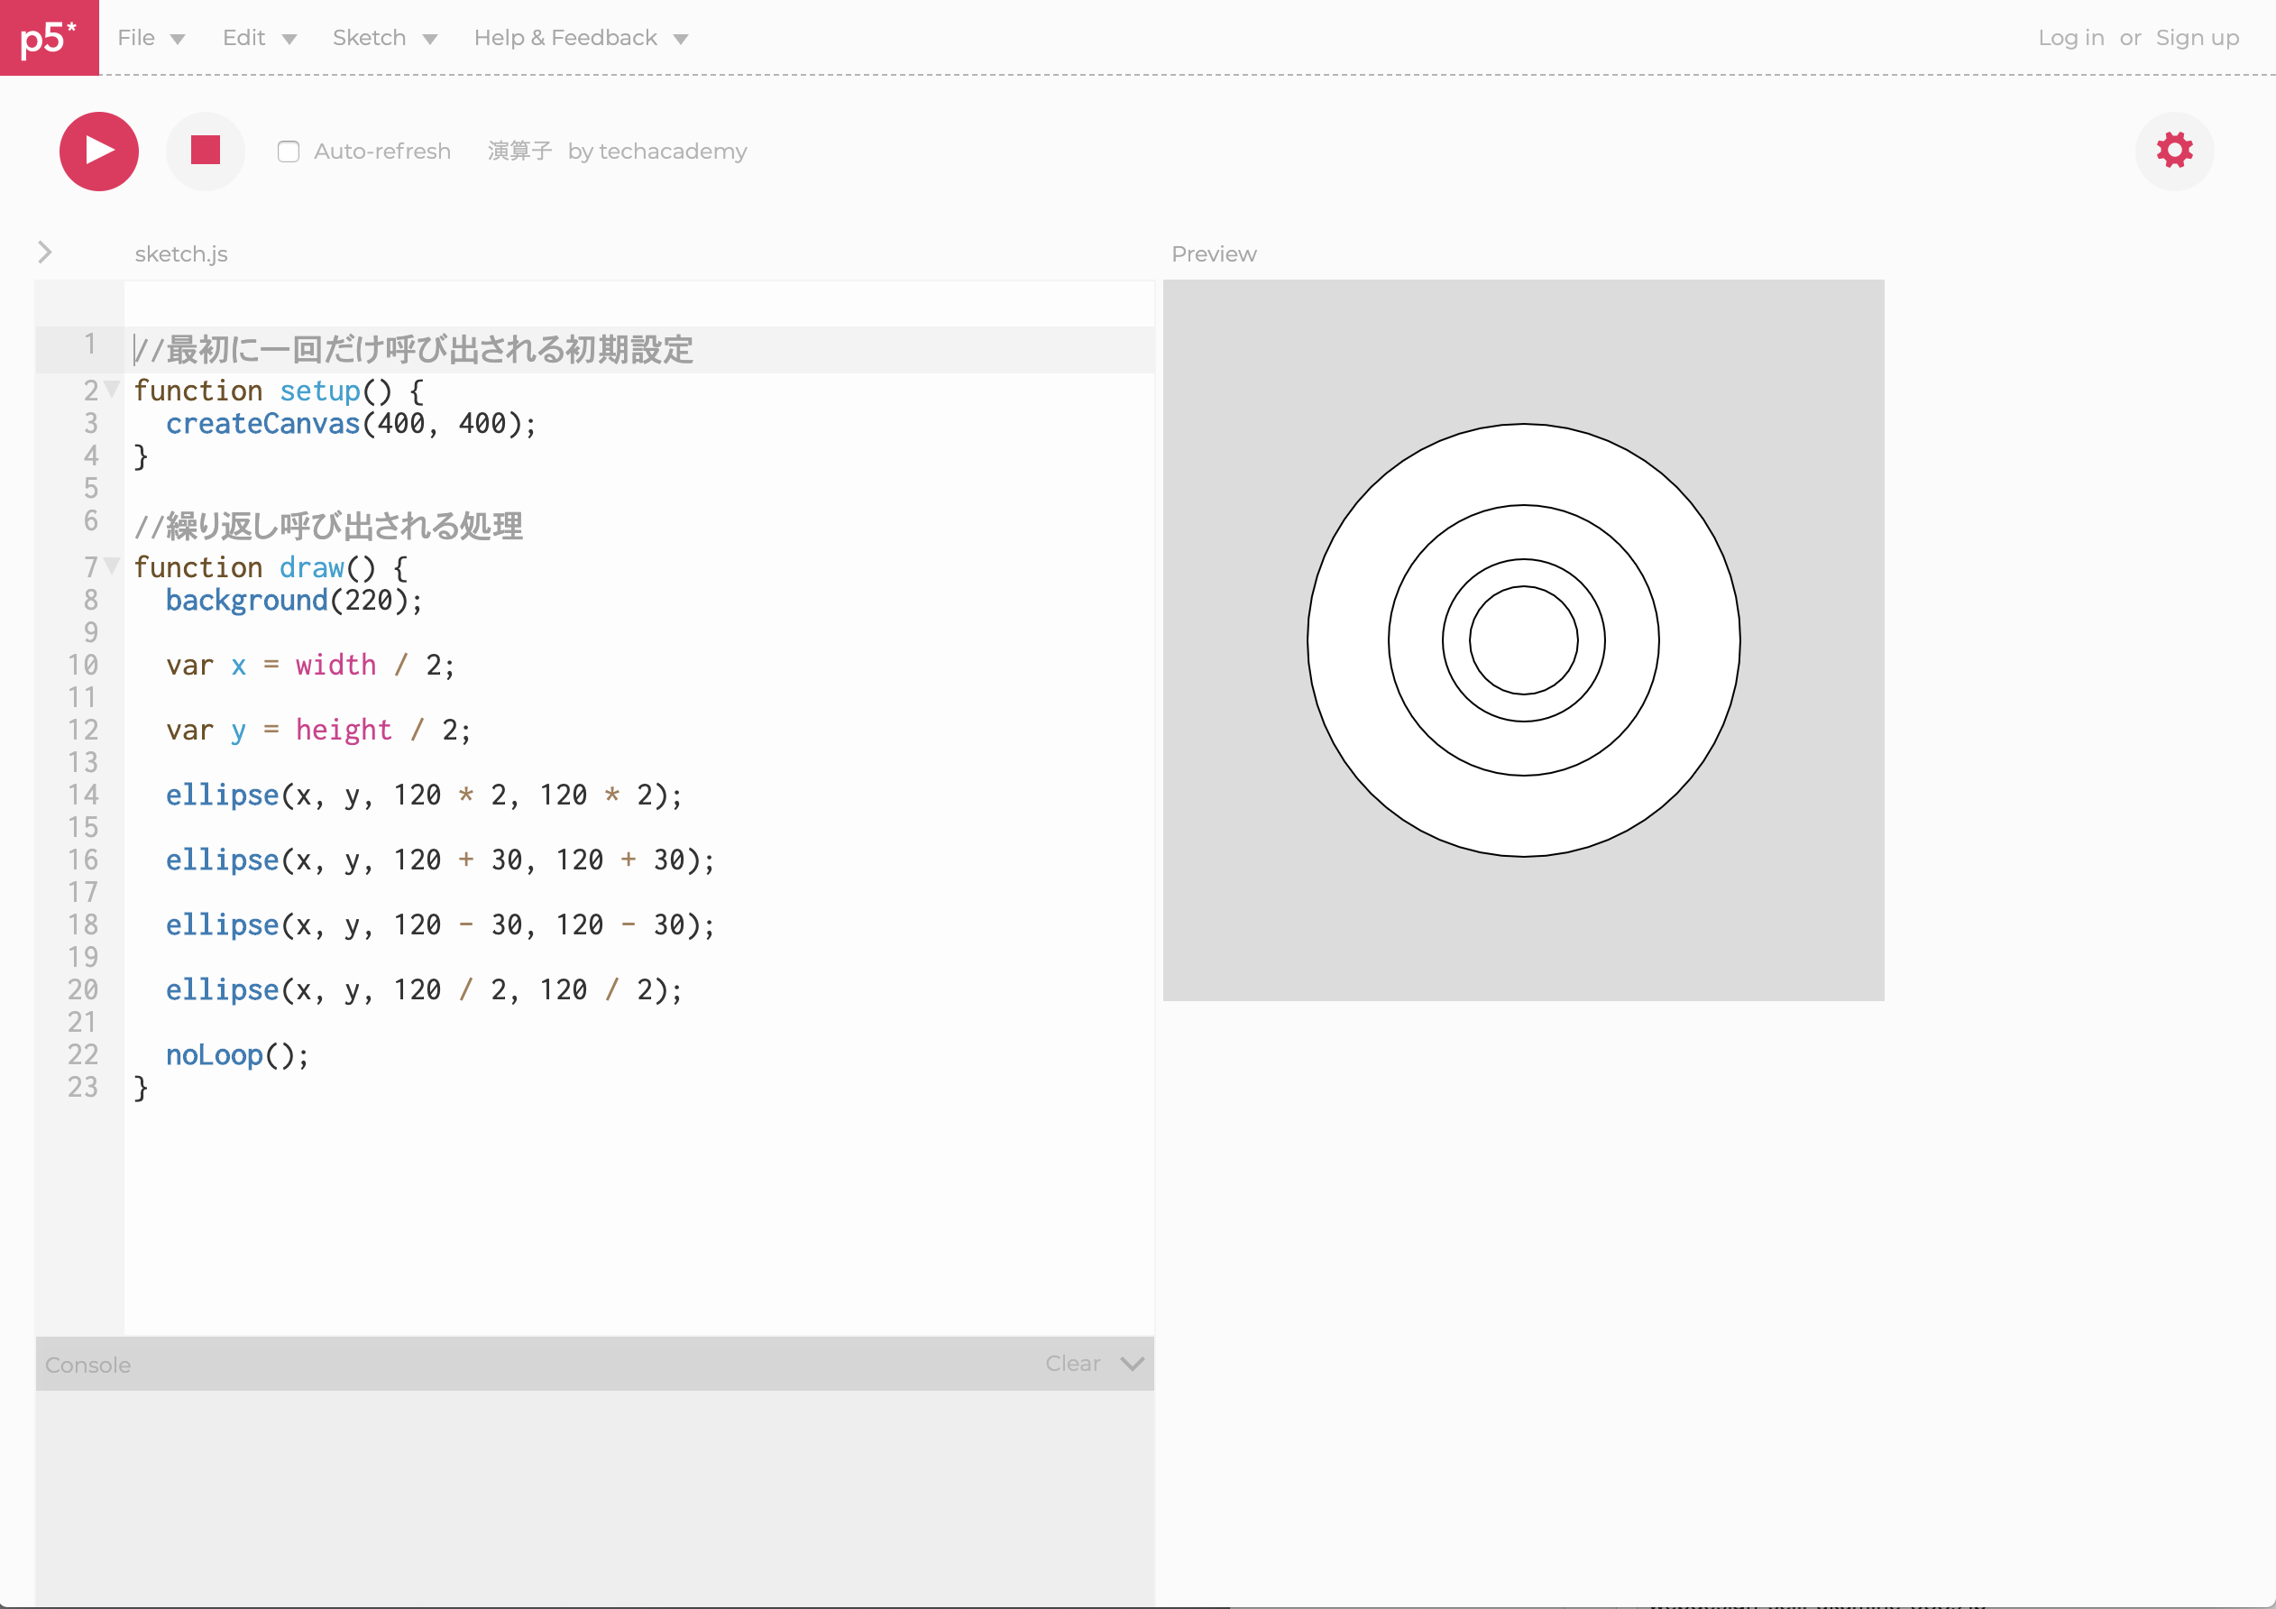The image size is (2276, 1609).
Task: Click the Sign up link
Action: [x=2197, y=38]
